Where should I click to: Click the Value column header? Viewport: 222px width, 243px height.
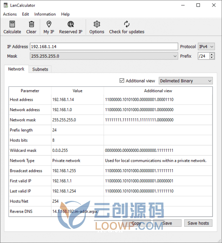77,91
